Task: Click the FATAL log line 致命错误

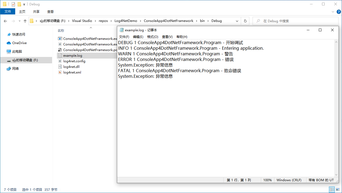Action: [179, 71]
